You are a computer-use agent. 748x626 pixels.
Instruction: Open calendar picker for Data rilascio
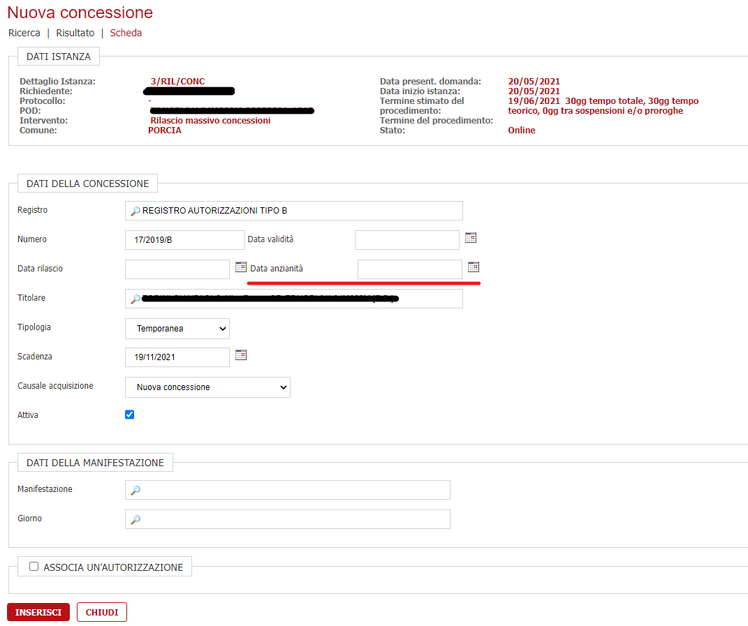click(x=241, y=267)
